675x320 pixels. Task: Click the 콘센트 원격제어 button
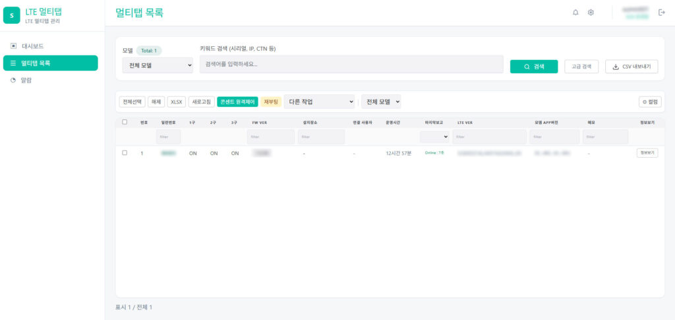[237, 102]
